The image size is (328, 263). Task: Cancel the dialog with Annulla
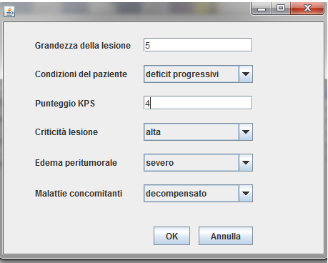[226, 236]
